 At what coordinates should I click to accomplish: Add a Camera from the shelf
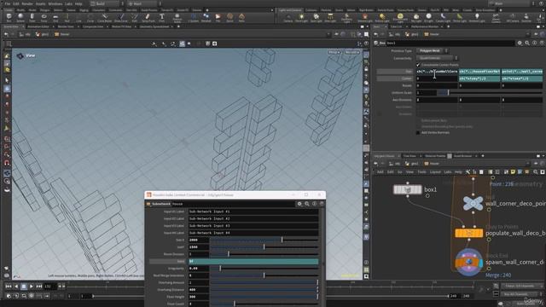(288, 17)
